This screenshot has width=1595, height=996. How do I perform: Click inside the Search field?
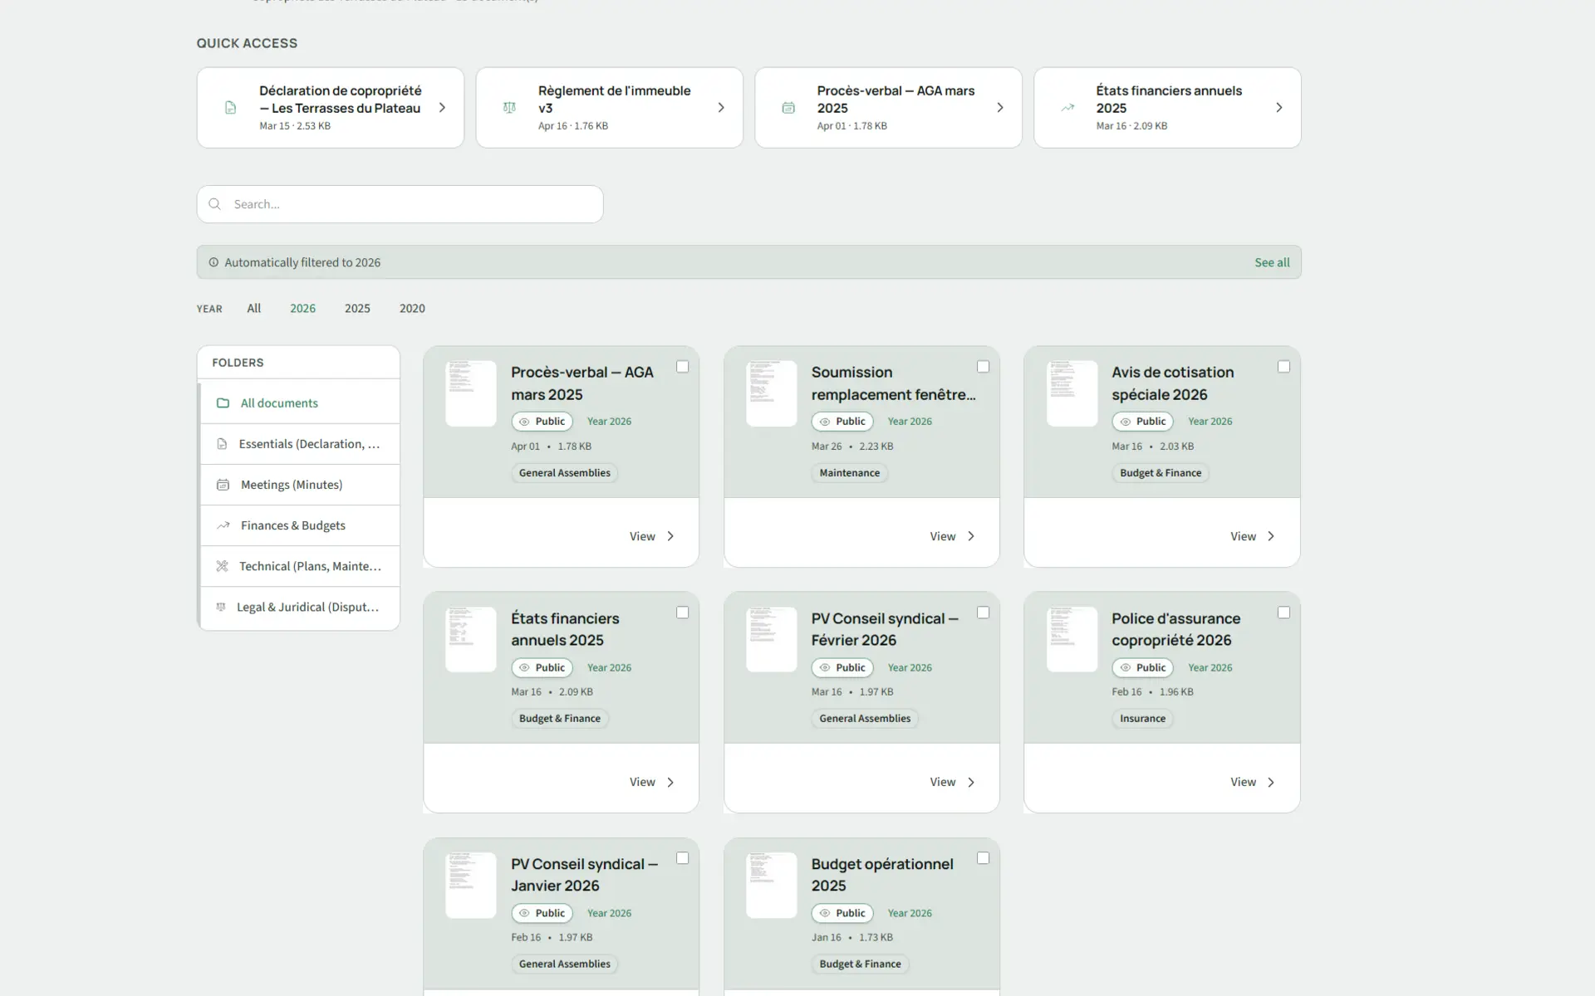399,203
